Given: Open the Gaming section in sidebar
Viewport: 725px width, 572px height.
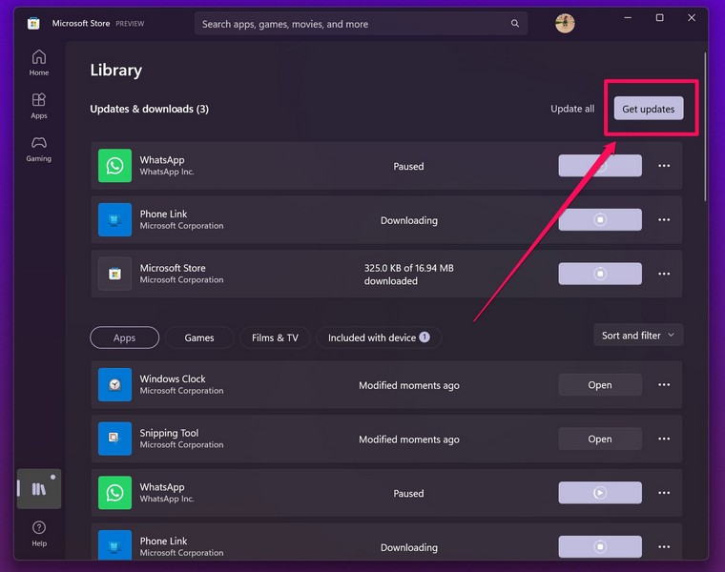Looking at the screenshot, I should point(38,149).
